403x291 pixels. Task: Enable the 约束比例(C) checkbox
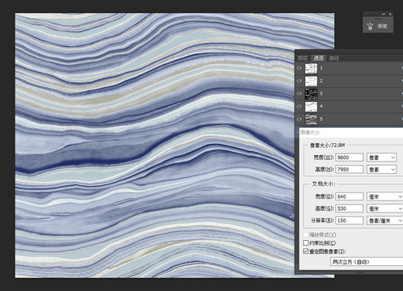pos(305,243)
